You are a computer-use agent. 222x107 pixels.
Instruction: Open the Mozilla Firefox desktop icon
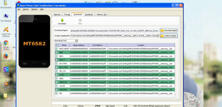6,56
